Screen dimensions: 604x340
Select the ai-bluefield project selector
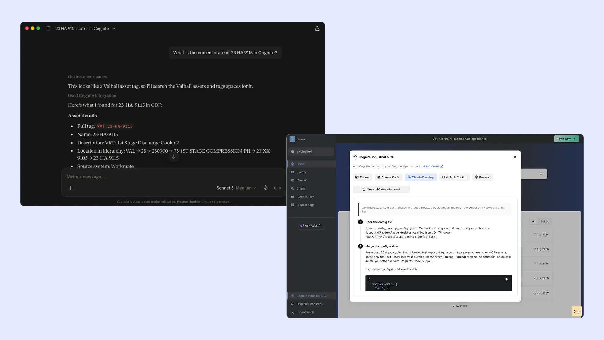(311, 151)
